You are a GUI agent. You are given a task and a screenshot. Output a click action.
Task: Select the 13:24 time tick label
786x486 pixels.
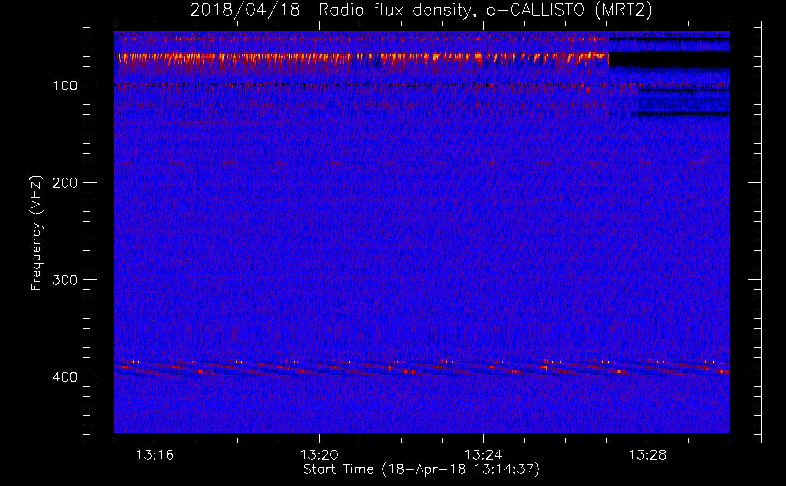483,455
